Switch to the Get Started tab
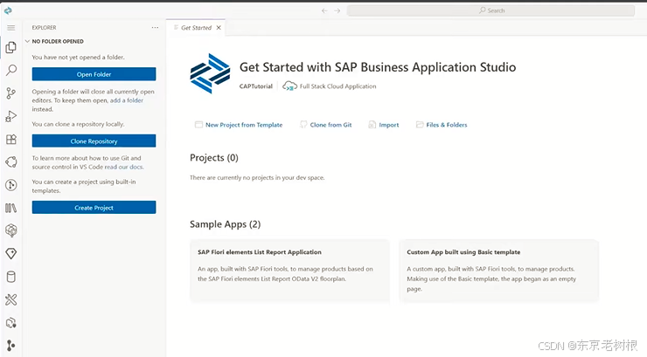 (196, 28)
